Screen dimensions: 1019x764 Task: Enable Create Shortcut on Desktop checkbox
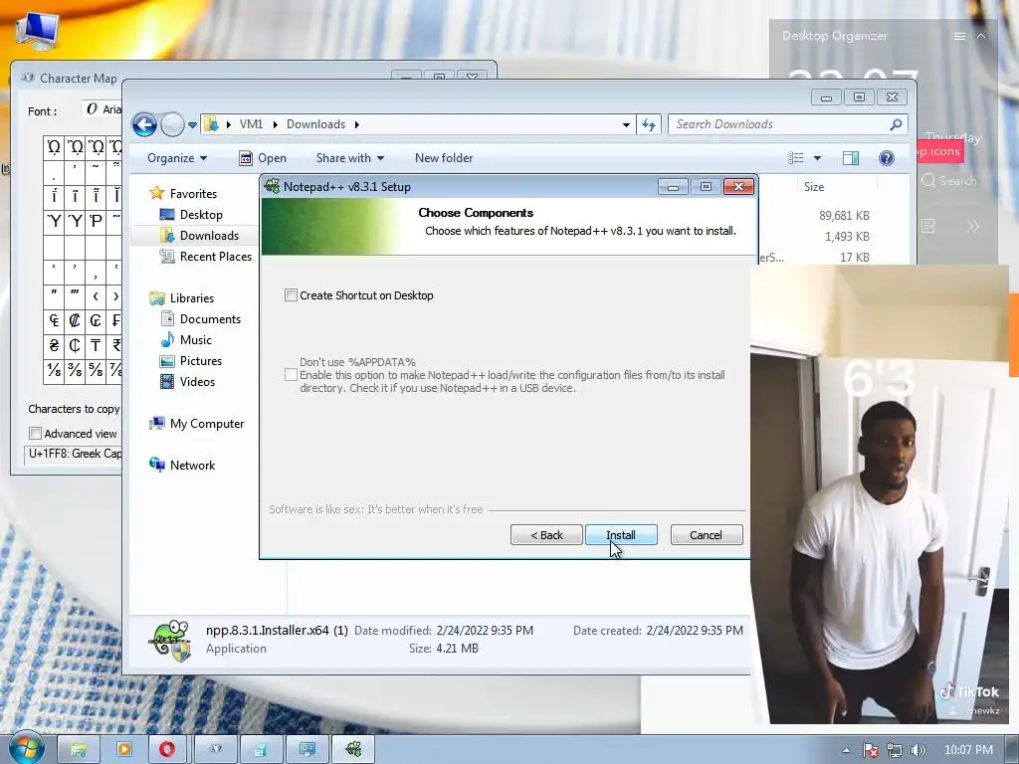pos(291,294)
